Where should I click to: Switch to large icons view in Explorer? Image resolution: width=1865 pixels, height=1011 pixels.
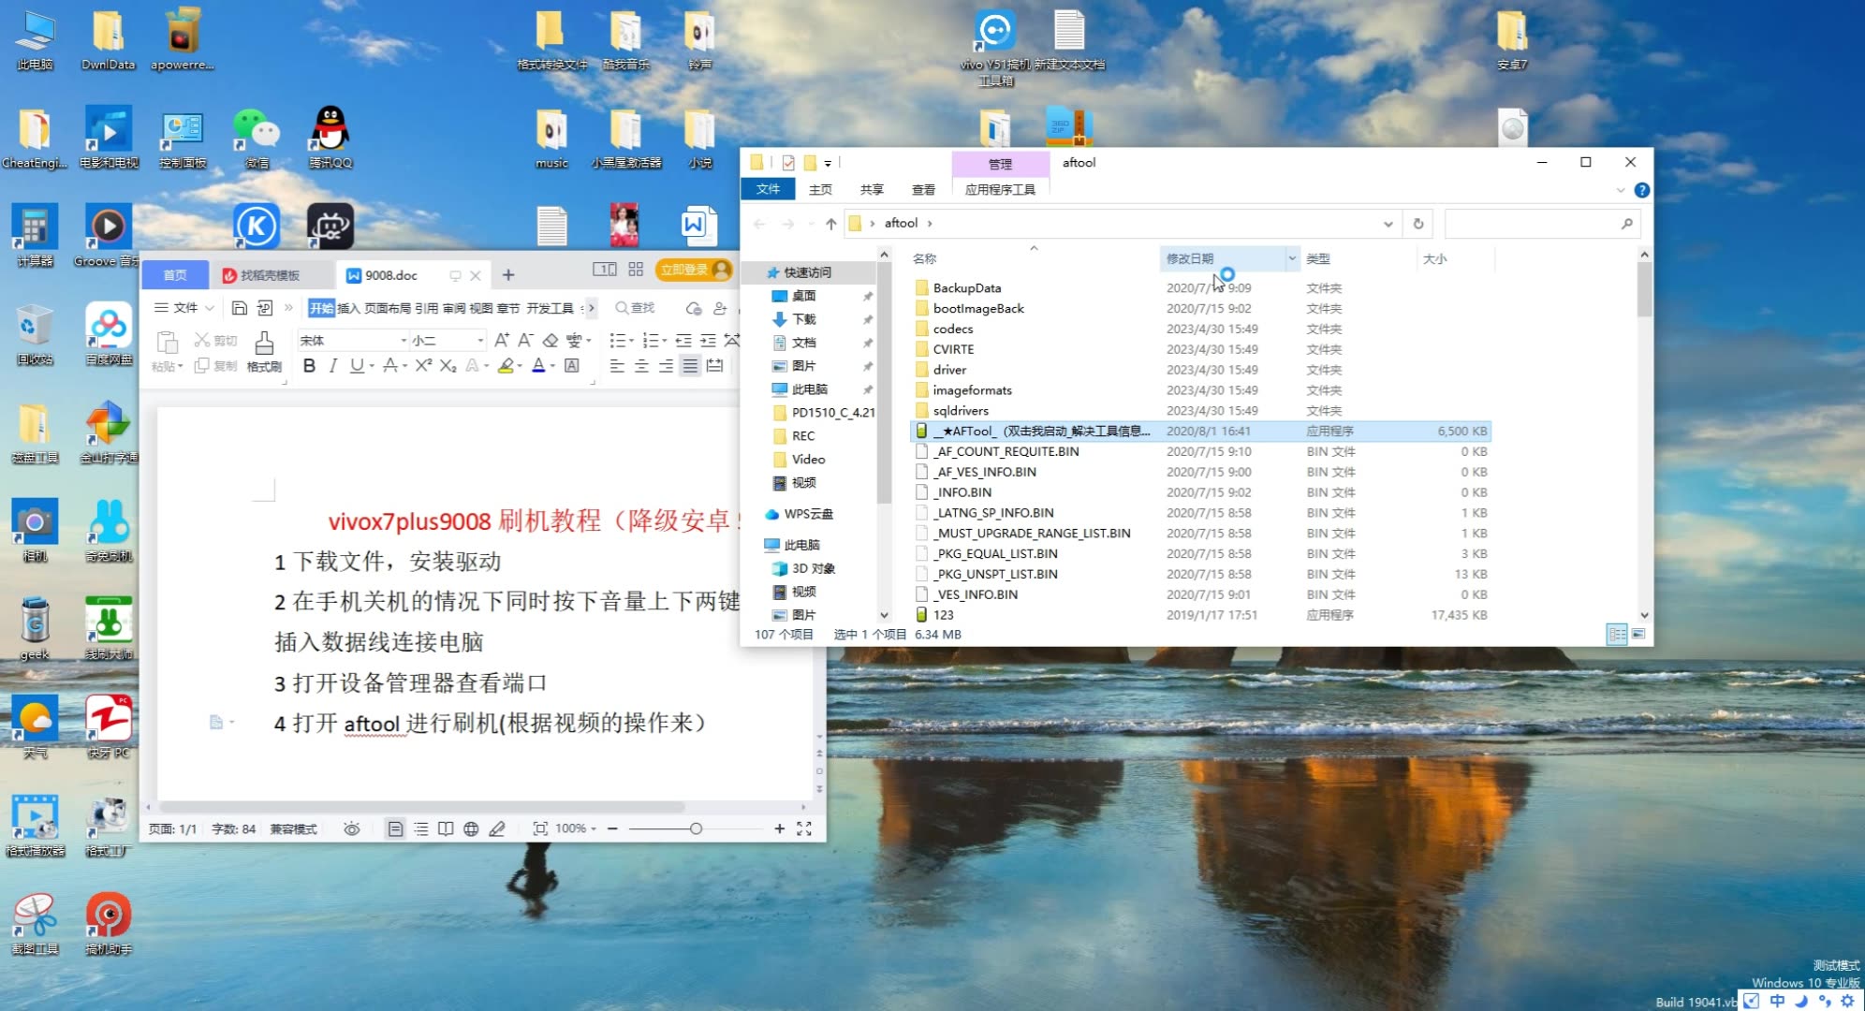click(1638, 635)
